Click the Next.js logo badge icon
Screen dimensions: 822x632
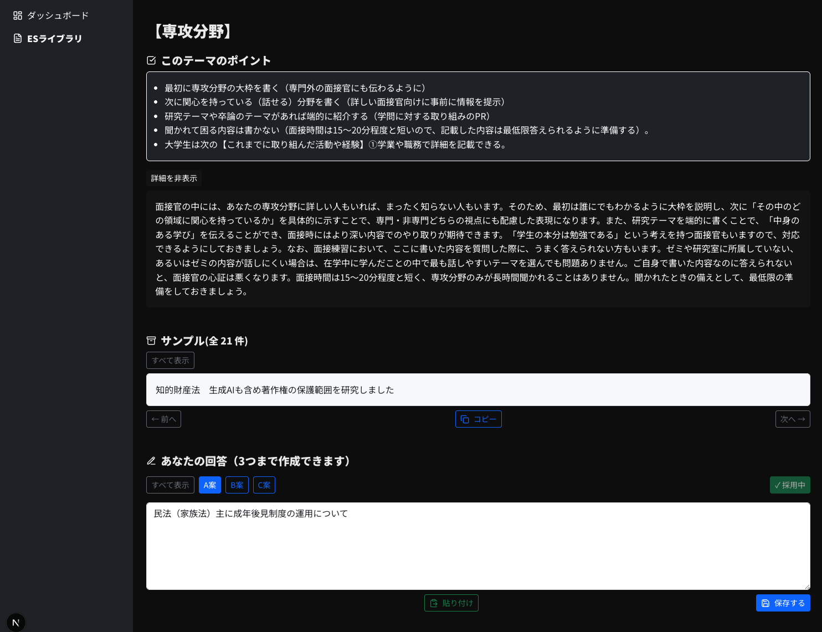click(16, 623)
